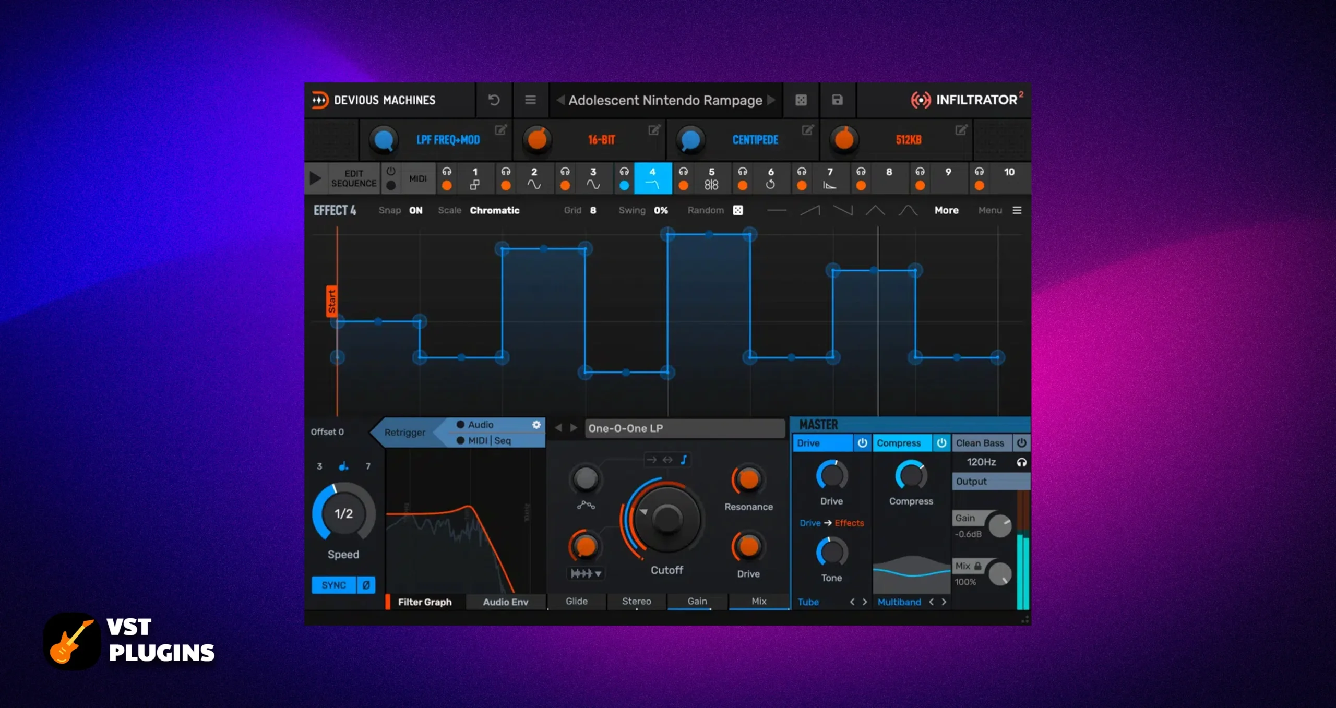This screenshot has width=1336, height=708.
Task: Switch to the Audio Env tab
Action: pos(505,602)
